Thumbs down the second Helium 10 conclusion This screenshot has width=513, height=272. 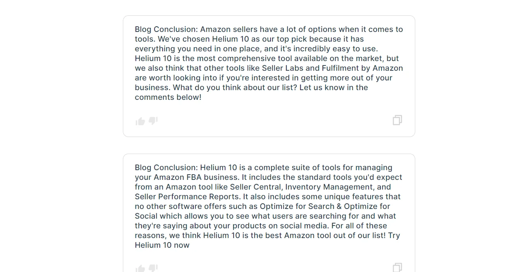pyautogui.click(x=153, y=268)
